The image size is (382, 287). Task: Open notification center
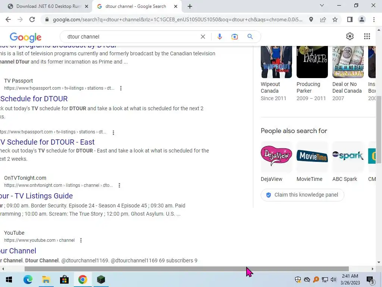click(370, 280)
